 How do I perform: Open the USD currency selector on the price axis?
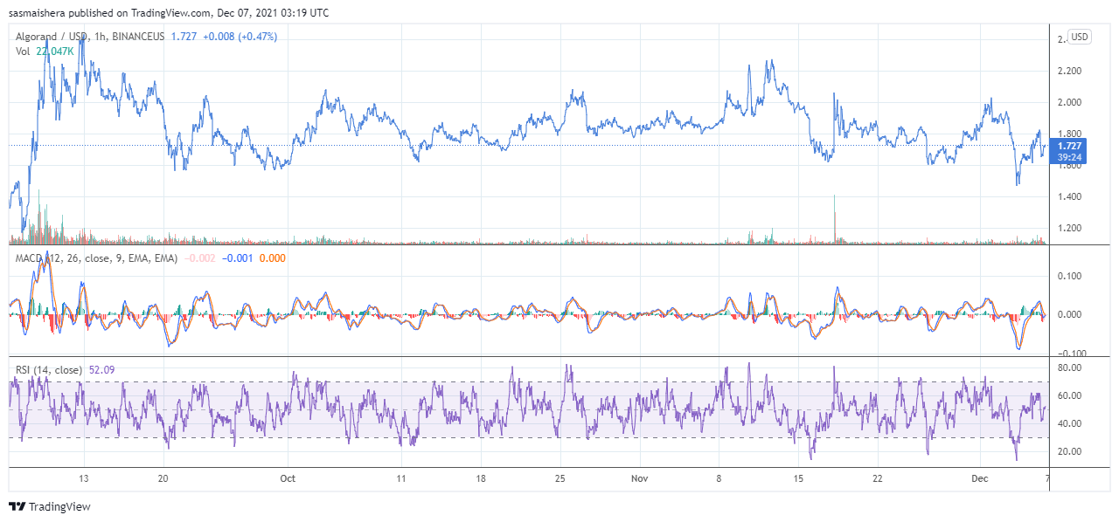coord(1080,37)
